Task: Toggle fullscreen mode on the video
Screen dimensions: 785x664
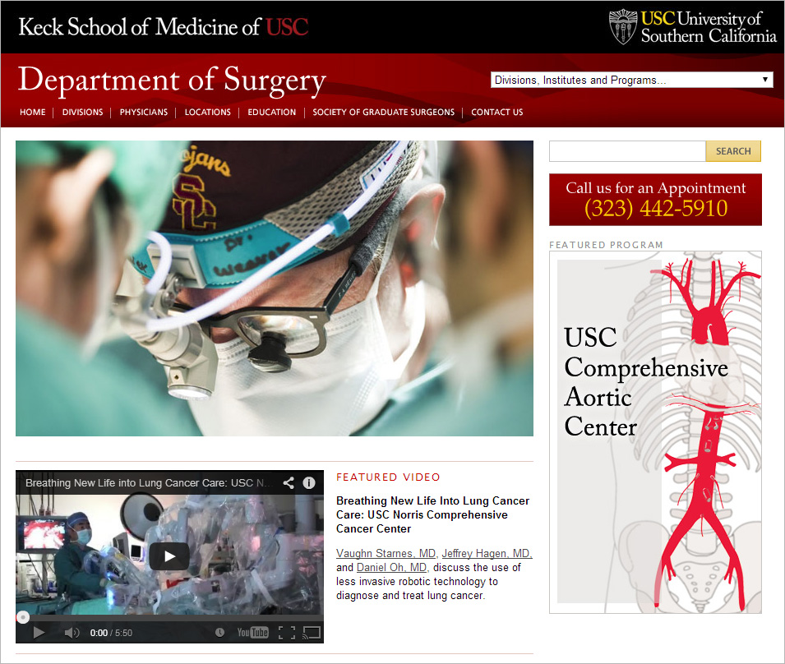Action: coord(287,633)
